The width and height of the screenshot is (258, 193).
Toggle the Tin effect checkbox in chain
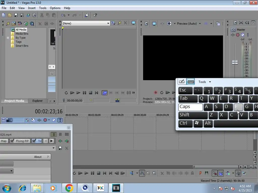[34, 141]
